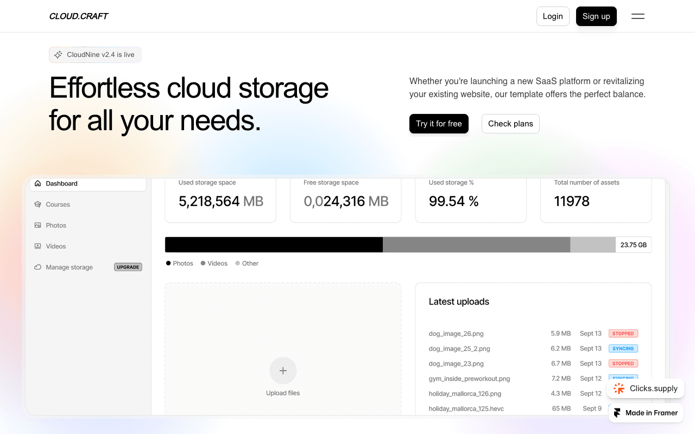This screenshot has width=695, height=434.
Task: Click the 11978 total assets value
Action: coord(572,201)
